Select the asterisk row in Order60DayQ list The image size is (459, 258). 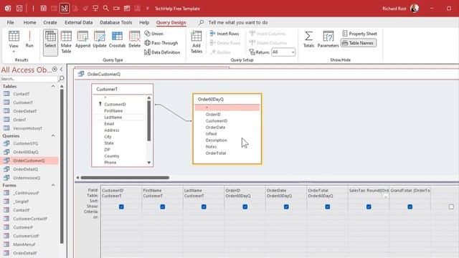(227, 107)
